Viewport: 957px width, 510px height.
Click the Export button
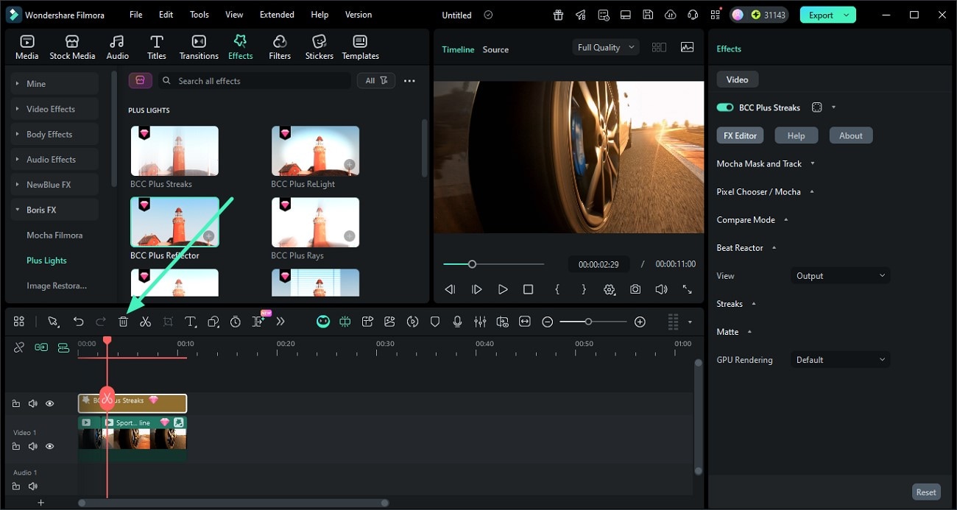[x=820, y=15]
